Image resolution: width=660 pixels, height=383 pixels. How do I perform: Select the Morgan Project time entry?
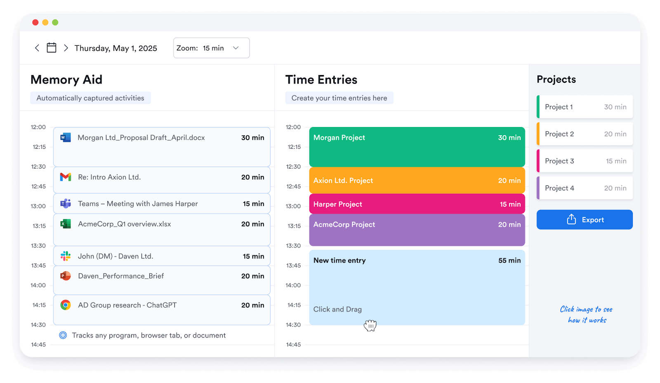tap(417, 147)
